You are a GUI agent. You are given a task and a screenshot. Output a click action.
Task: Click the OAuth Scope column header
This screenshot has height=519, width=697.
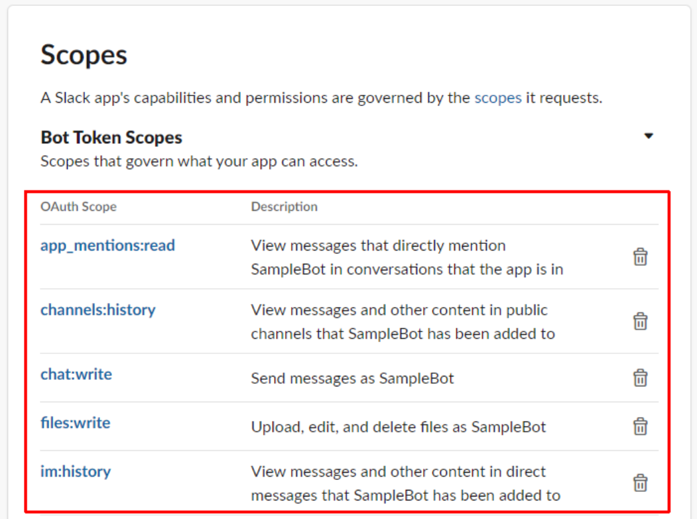[78, 207]
